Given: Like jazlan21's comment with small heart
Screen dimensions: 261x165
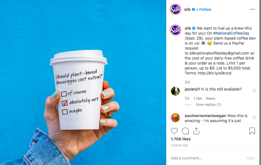Looking at the screenshot, I should (254, 91).
